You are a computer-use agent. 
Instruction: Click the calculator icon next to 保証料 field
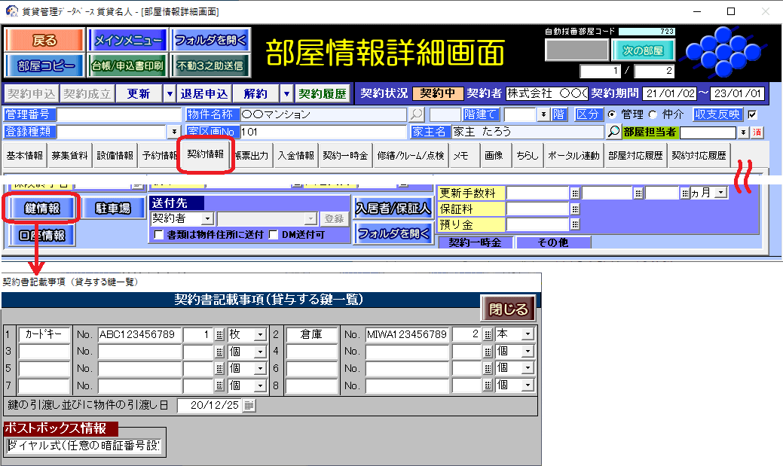click(x=575, y=209)
